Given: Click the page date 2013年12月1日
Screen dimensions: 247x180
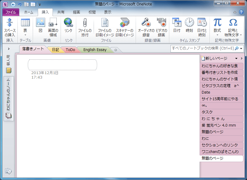Looking at the screenshot, I should pyautogui.click(x=45, y=73).
